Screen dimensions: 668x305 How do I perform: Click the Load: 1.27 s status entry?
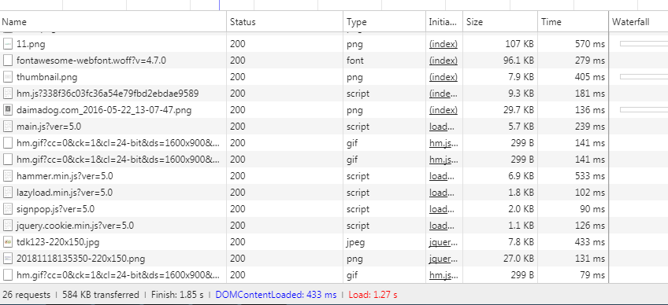(x=373, y=294)
